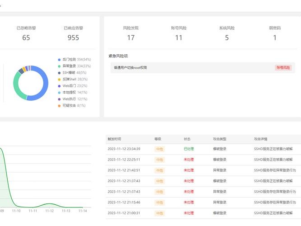Select the 2023-11-12 21:42:51 alert row
This screenshot has height=226, width=301.
click(203, 170)
